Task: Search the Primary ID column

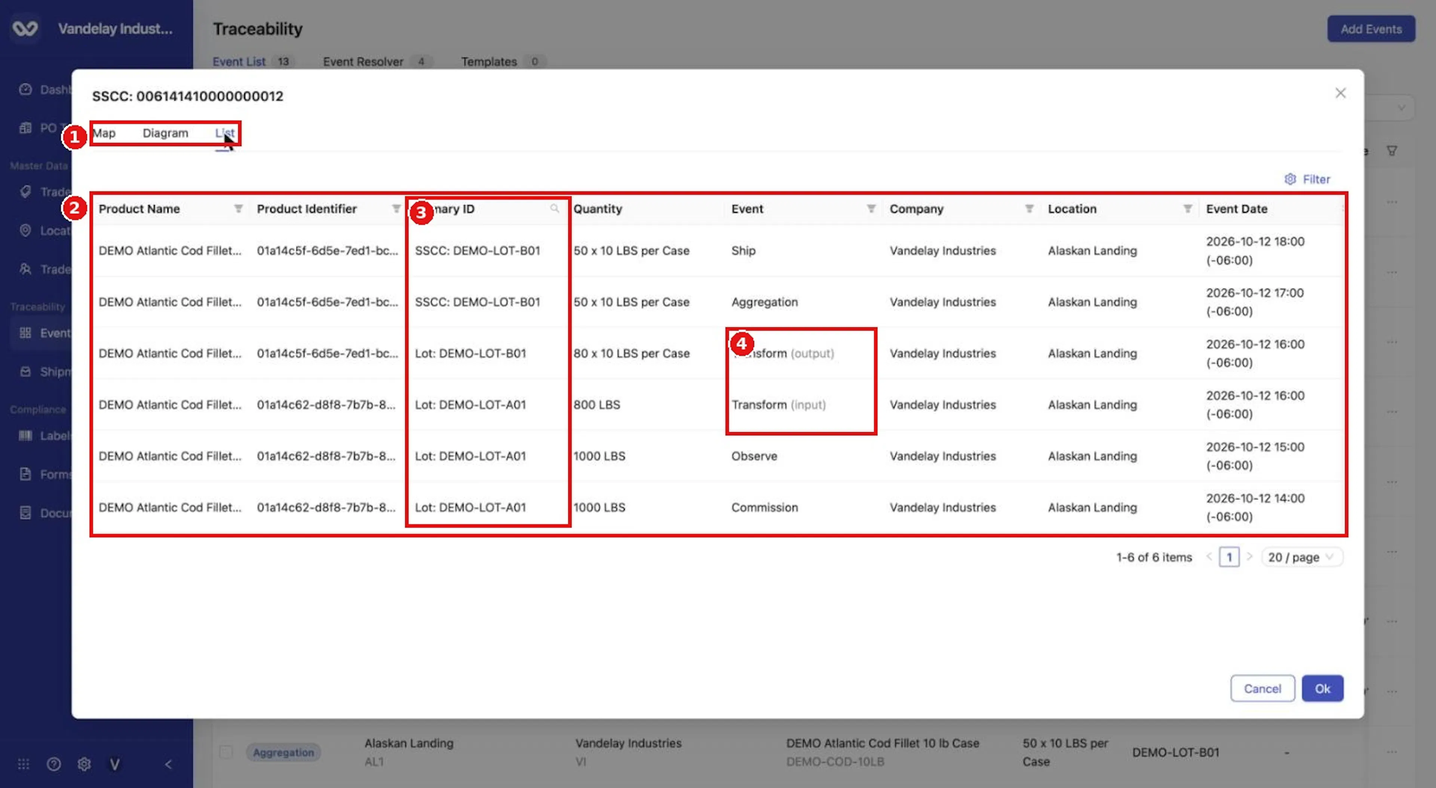Action: point(554,209)
